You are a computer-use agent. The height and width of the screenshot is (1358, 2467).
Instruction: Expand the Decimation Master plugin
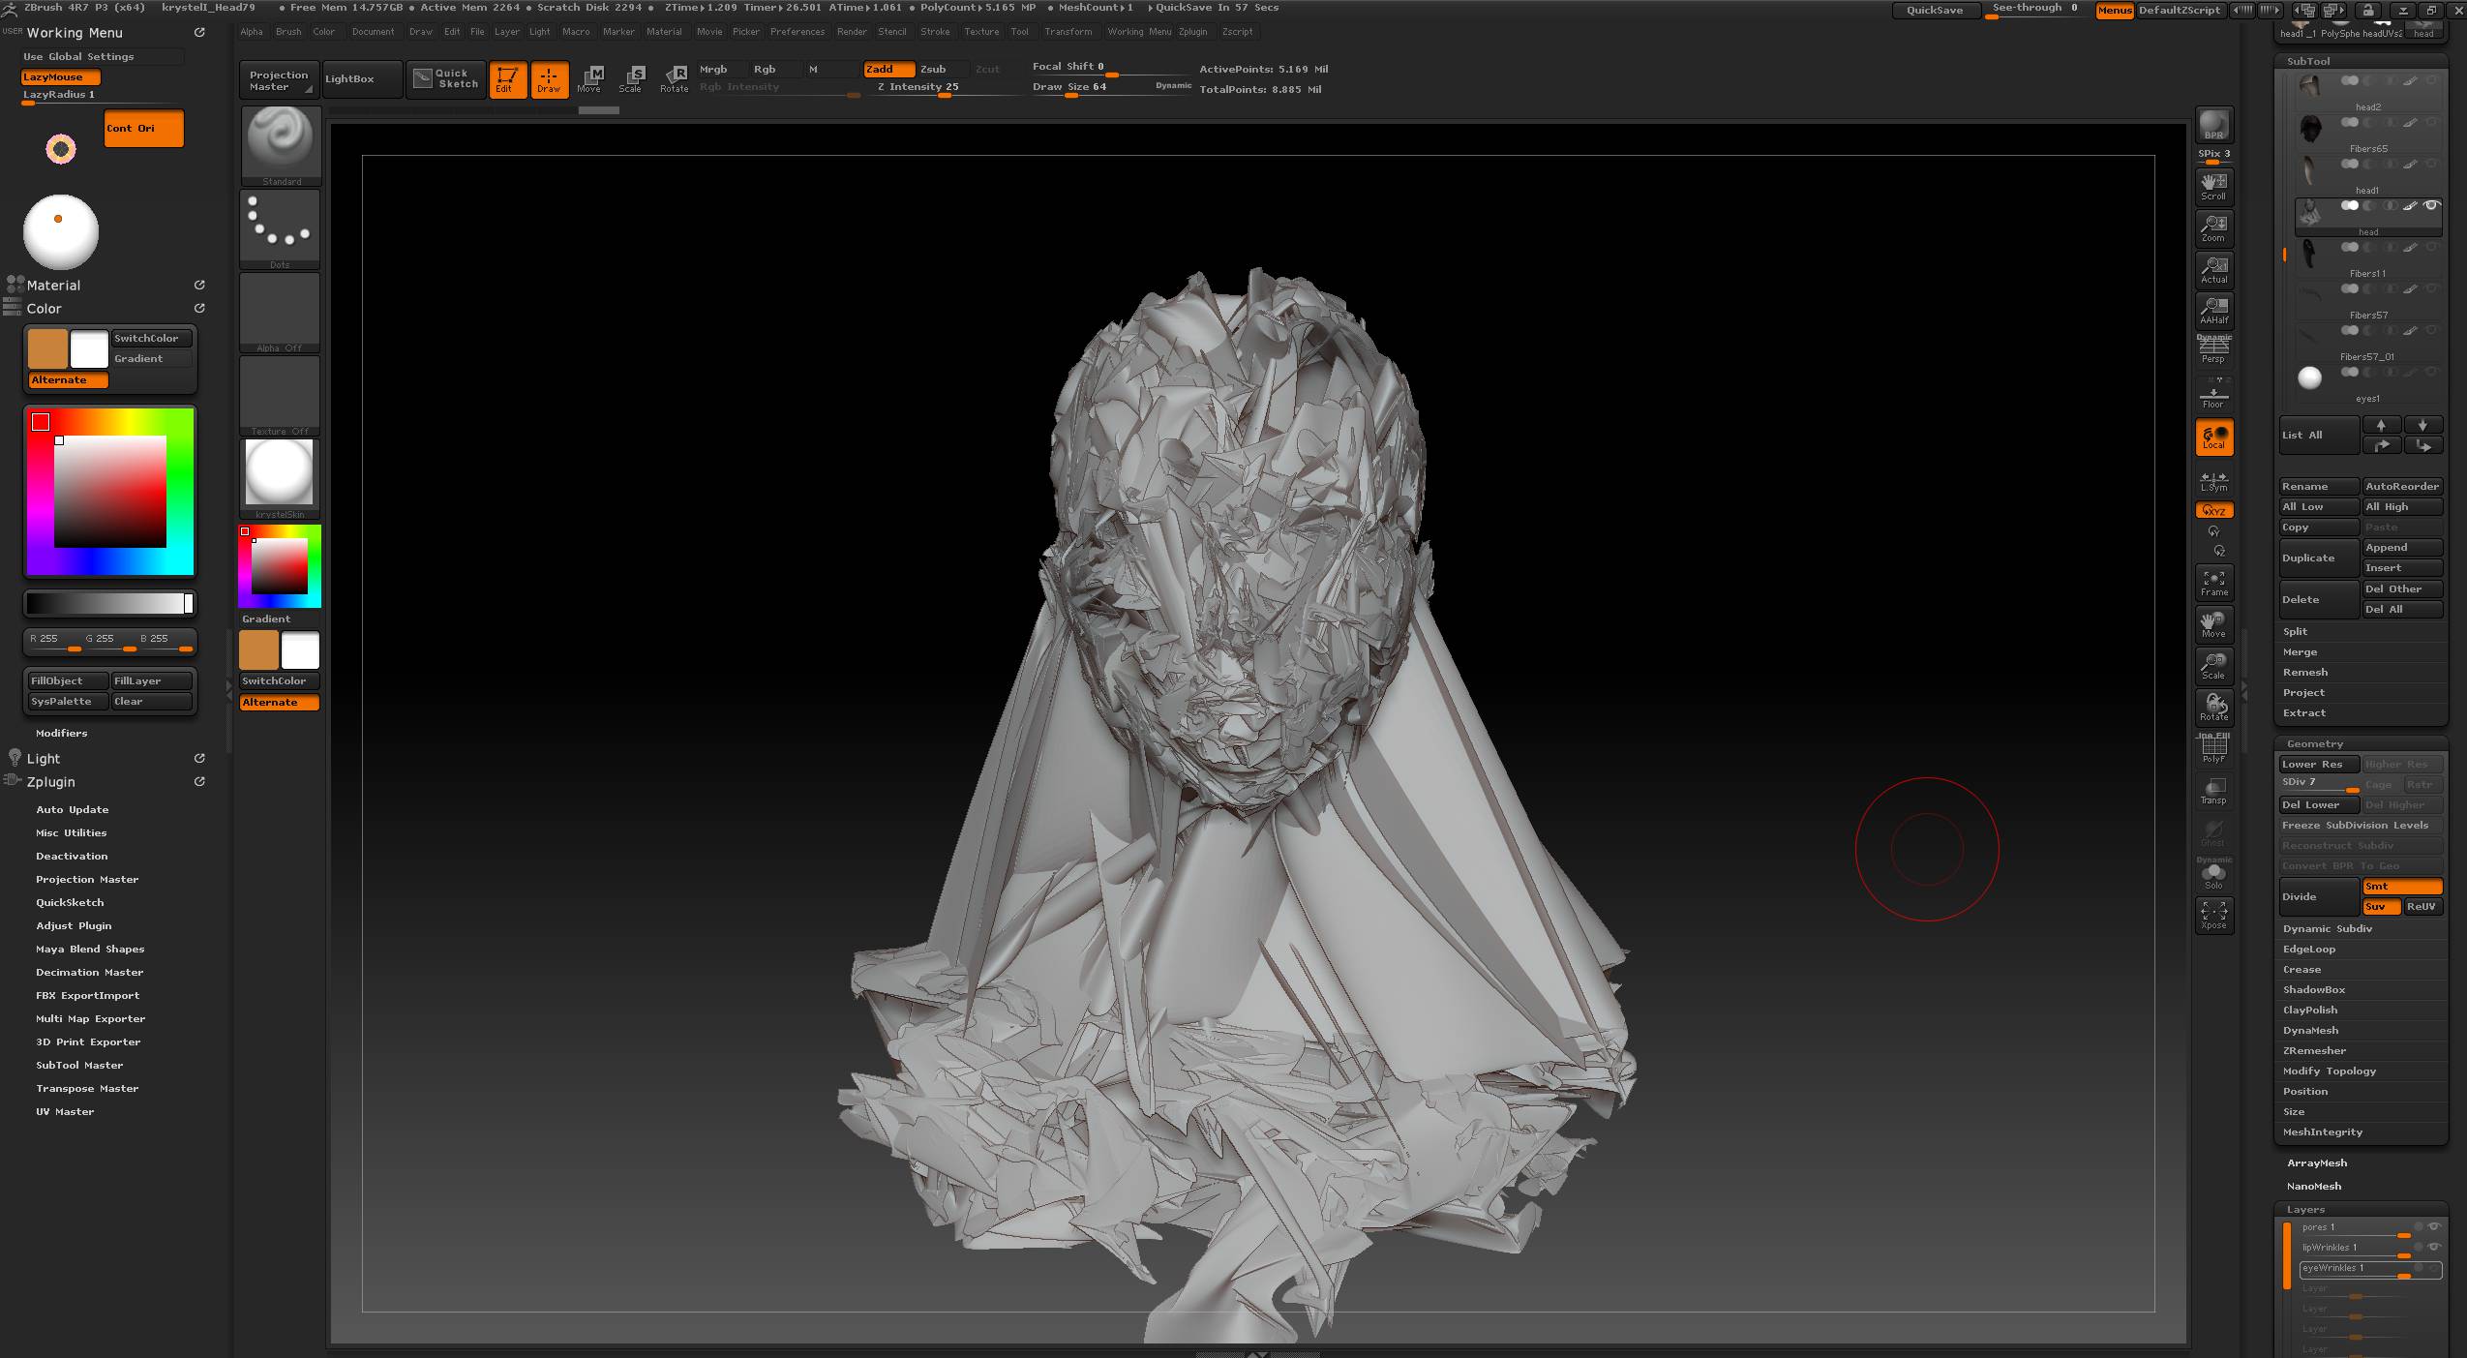pos(90,972)
